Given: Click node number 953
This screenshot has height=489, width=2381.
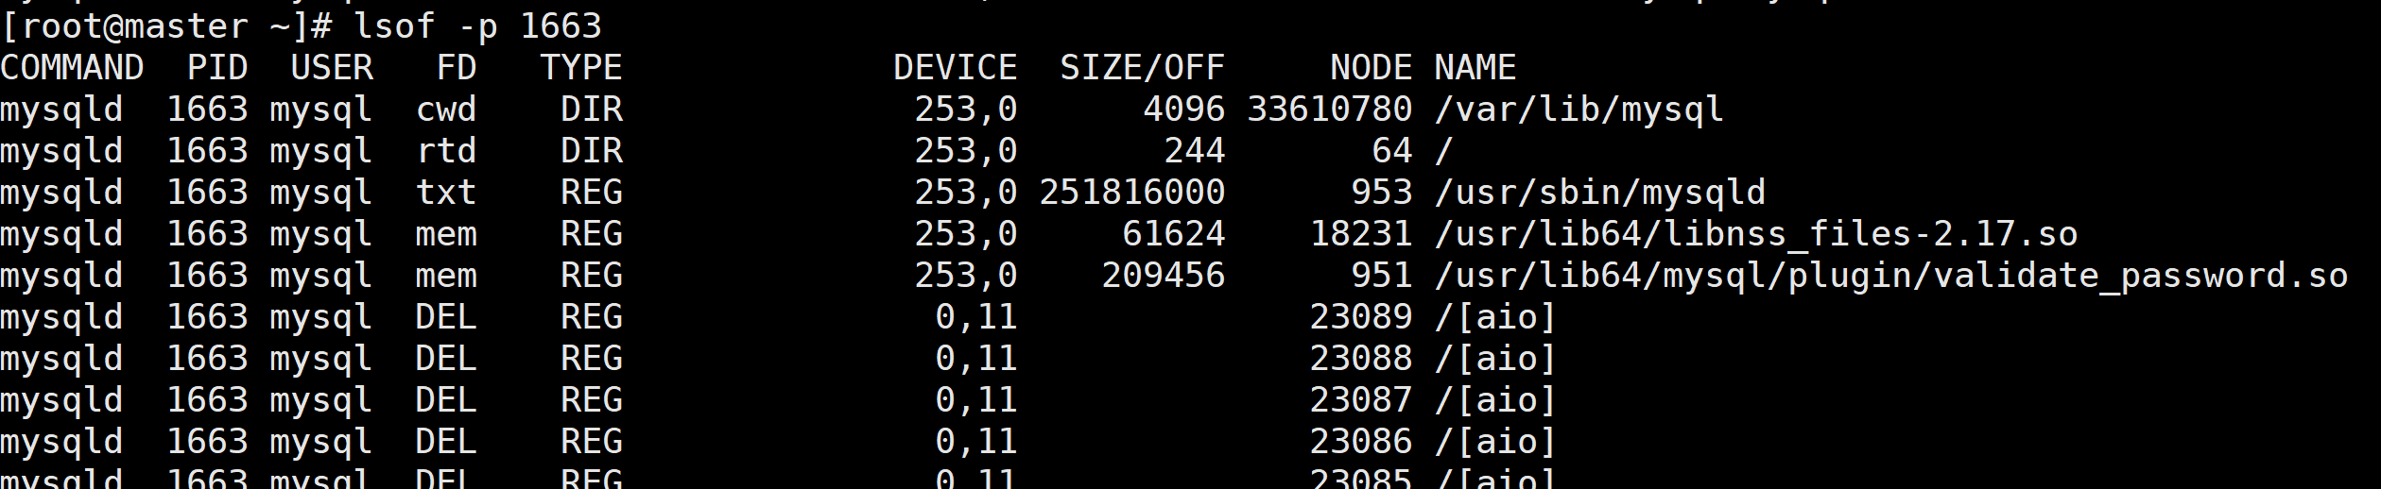Looking at the screenshot, I should point(1381,193).
